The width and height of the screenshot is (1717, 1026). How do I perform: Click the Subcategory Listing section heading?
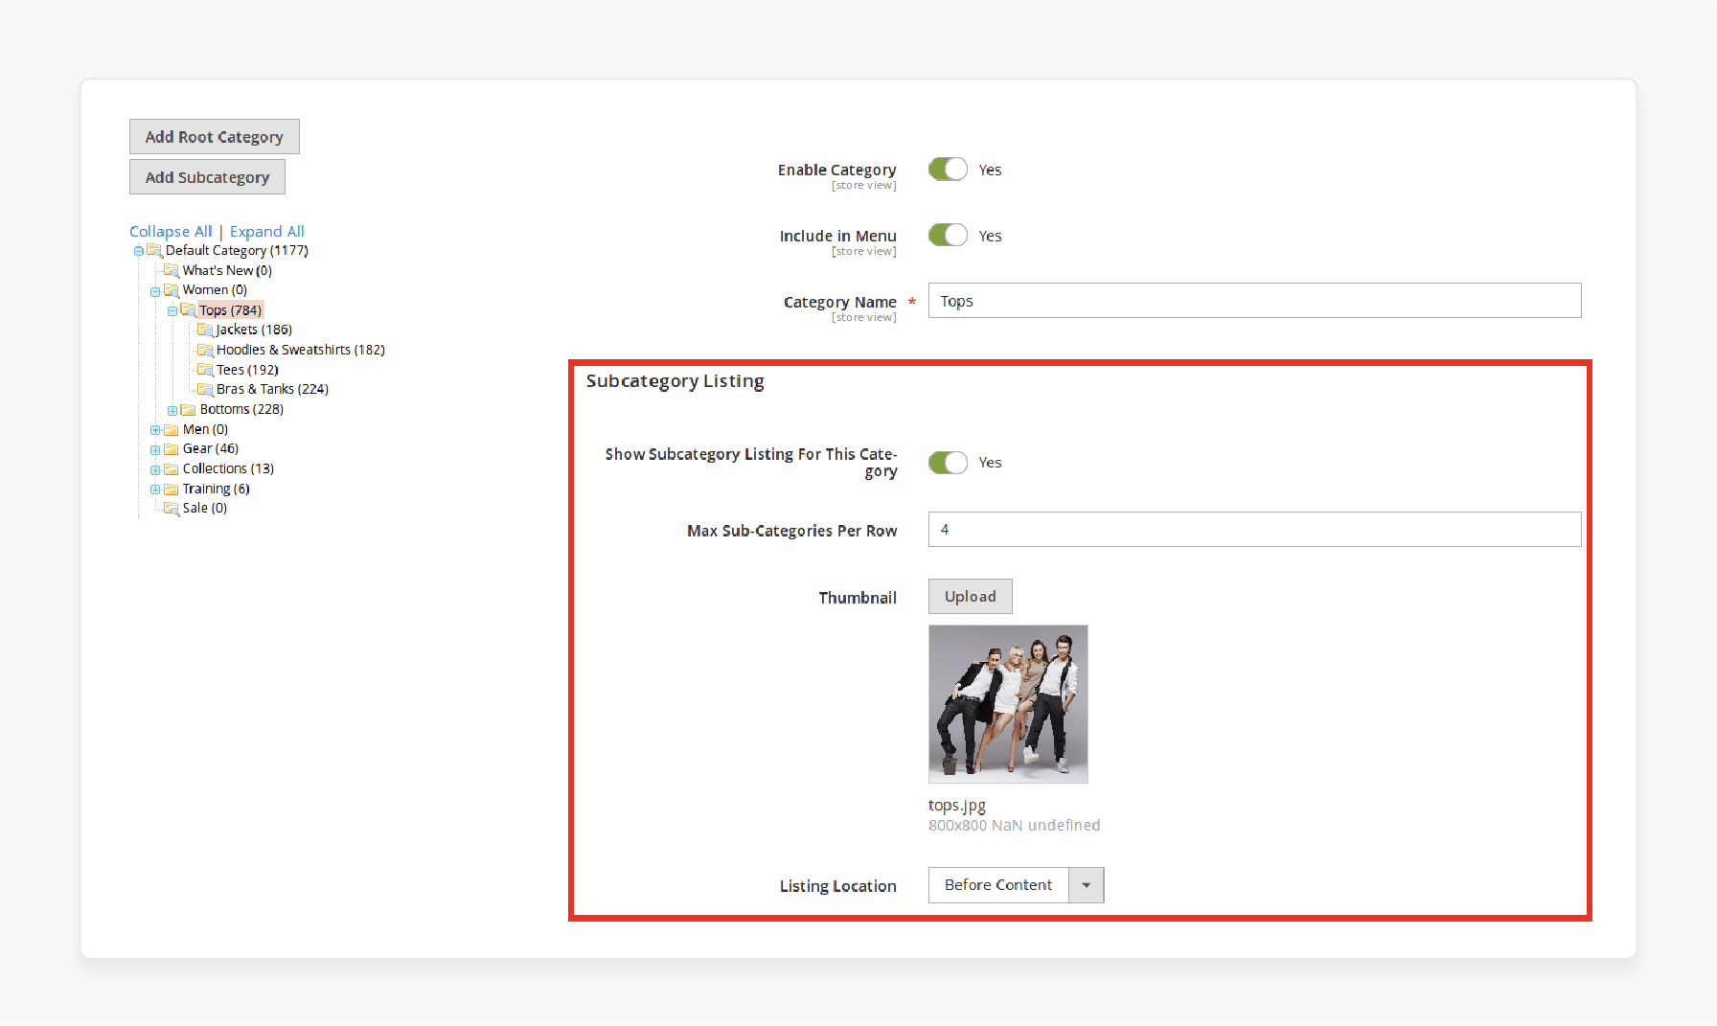[x=675, y=381]
